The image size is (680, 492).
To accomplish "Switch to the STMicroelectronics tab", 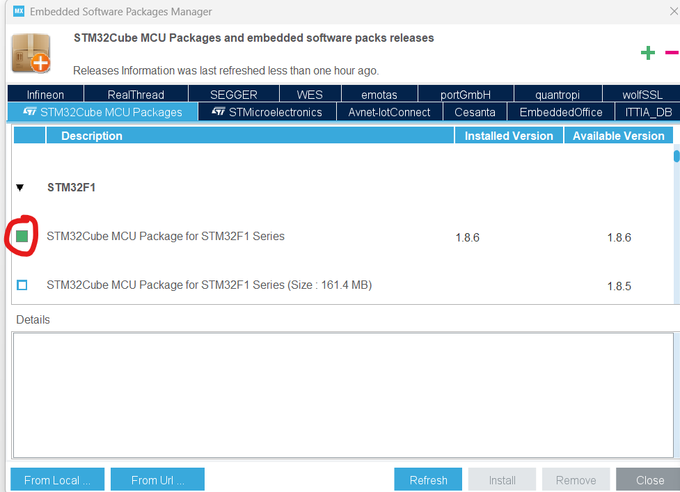I will pyautogui.click(x=267, y=112).
